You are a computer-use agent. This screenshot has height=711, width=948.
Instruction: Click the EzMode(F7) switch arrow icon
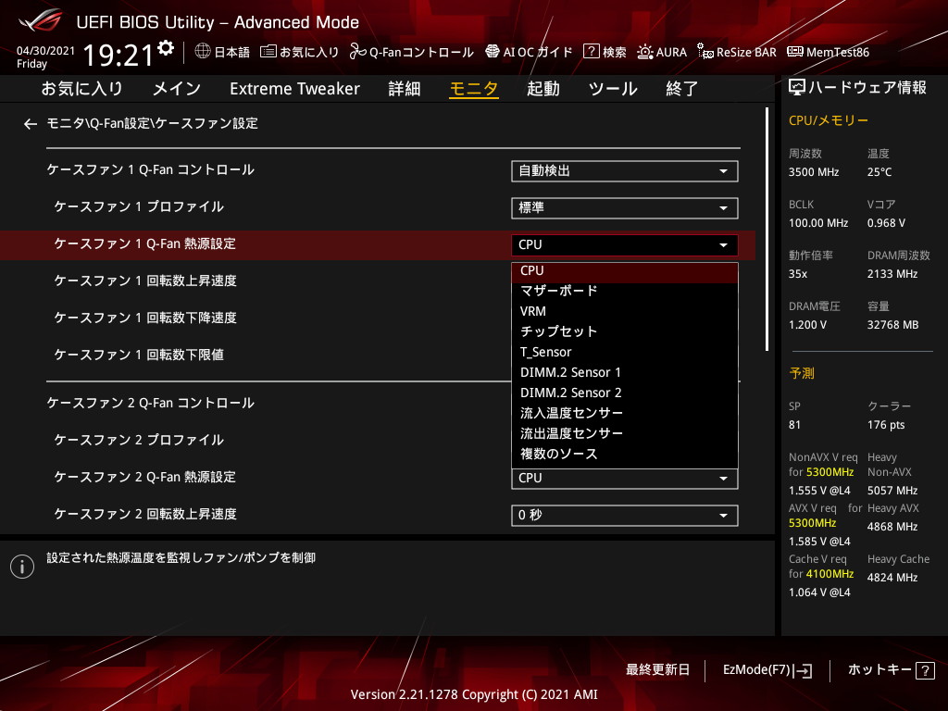804,670
